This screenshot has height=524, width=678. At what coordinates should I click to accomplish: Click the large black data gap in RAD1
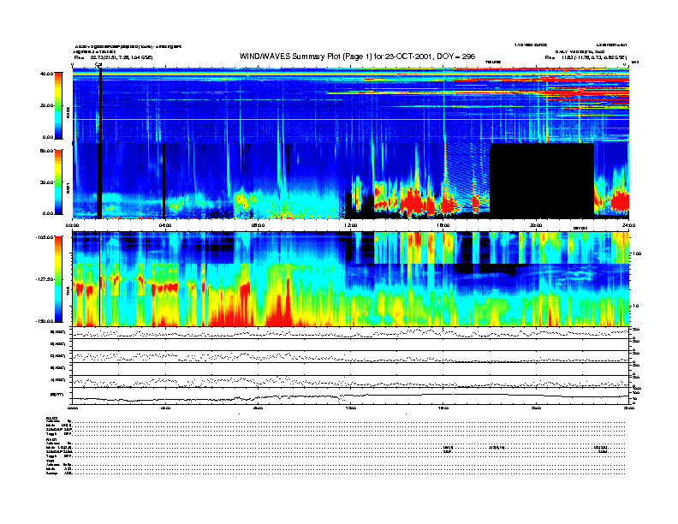pyautogui.click(x=542, y=181)
